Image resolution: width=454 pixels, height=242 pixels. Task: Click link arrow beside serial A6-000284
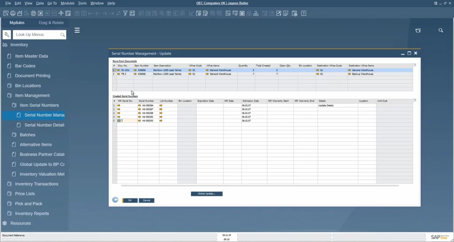[140, 106]
